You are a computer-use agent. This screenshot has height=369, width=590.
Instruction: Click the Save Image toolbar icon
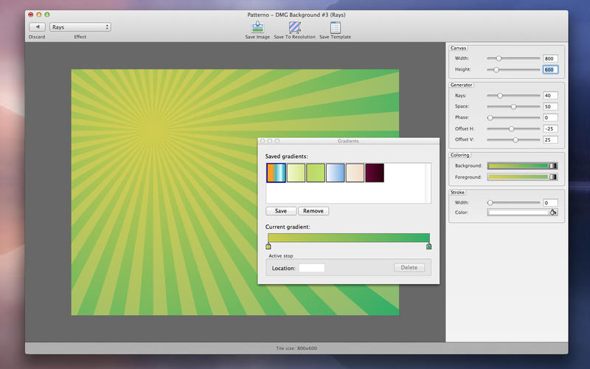coord(257,27)
